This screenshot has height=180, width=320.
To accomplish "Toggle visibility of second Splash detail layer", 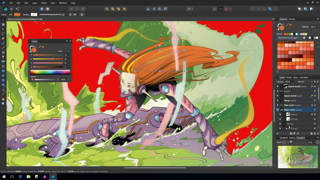I will [315, 96].
